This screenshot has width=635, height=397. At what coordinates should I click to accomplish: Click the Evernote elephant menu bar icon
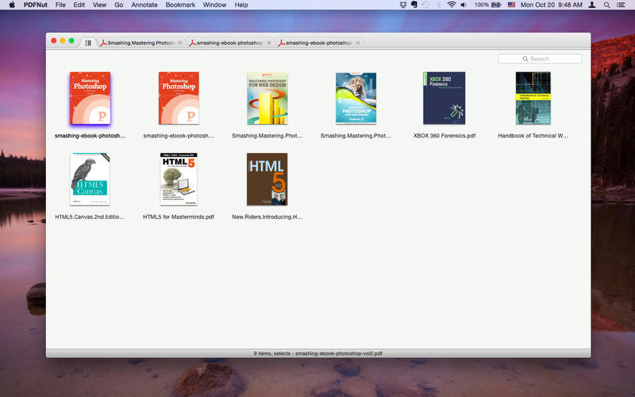(x=417, y=5)
